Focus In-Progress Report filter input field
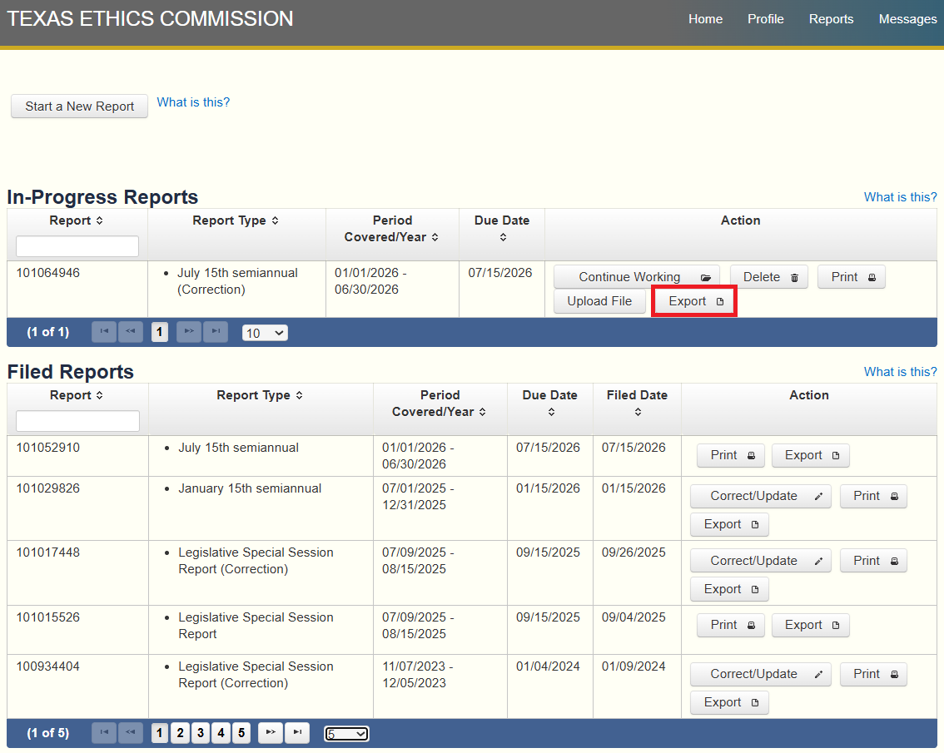 pos(77,246)
